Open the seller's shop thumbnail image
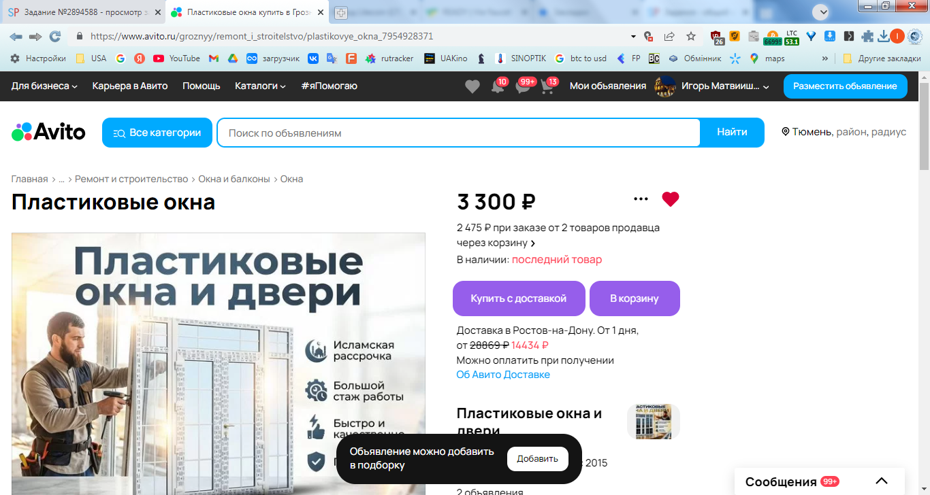The image size is (930, 495). (654, 422)
